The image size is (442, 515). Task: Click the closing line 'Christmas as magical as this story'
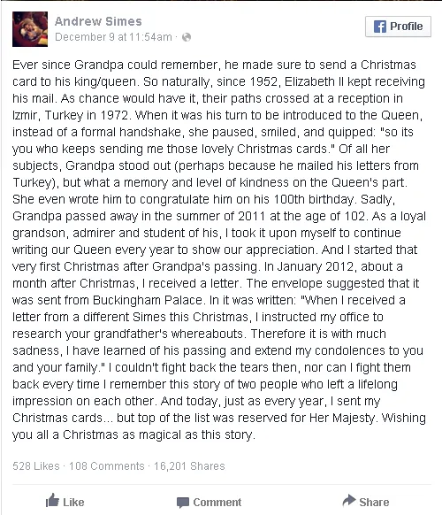pos(159,434)
